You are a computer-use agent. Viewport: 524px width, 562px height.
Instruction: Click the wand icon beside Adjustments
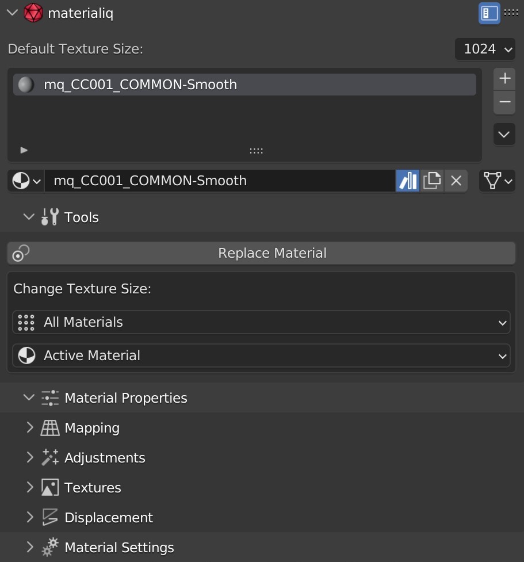pyautogui.click(x=49, y=457)
